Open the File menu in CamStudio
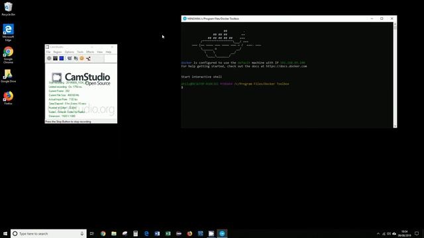This screenshot has width=424, height=238. (48, 52)
